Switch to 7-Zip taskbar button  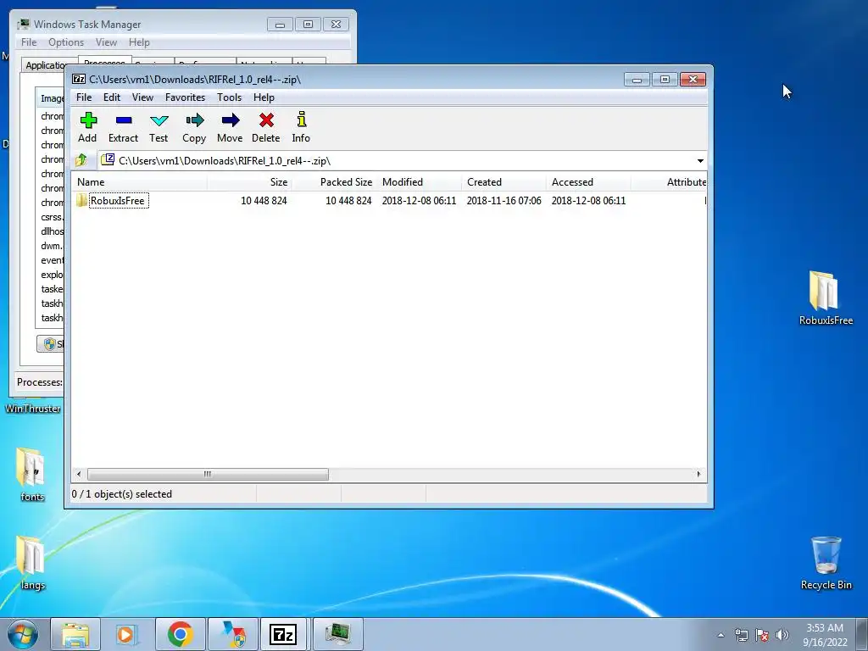[283, 634]
